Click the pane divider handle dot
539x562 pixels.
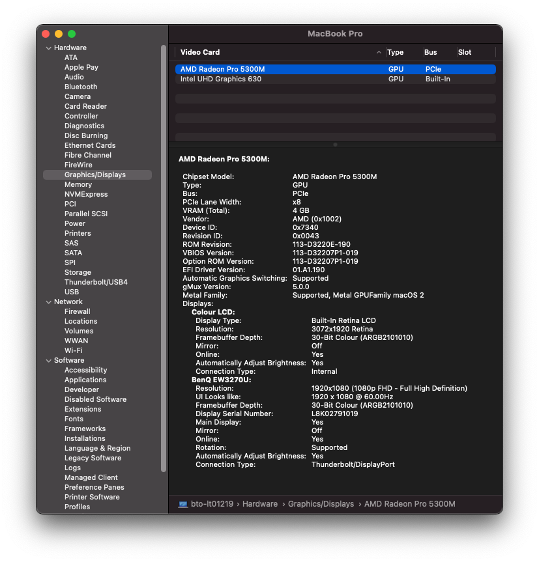(x=335, y=145)
